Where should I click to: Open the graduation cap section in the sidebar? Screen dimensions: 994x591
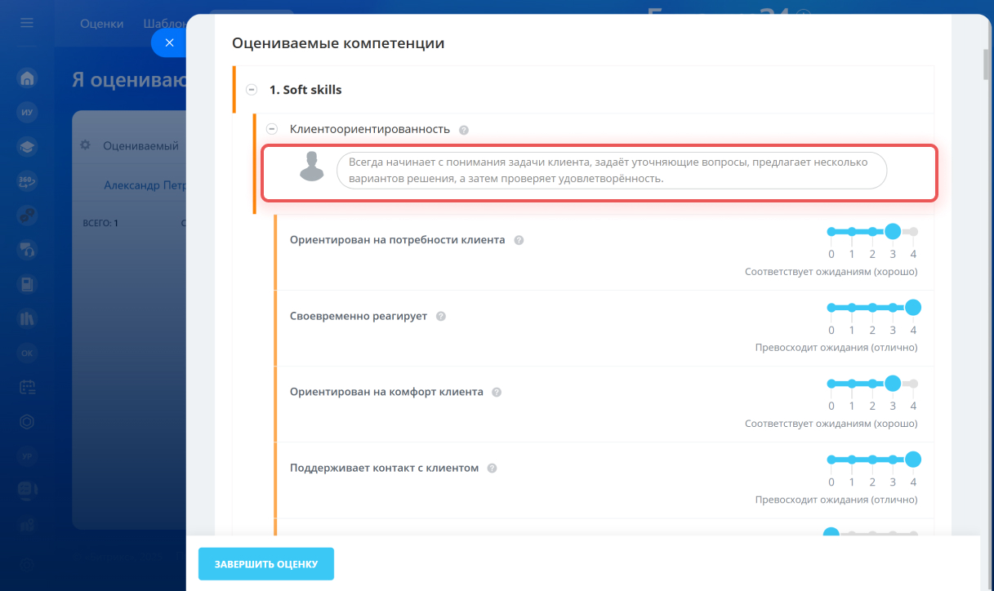[x=27, y=147]
